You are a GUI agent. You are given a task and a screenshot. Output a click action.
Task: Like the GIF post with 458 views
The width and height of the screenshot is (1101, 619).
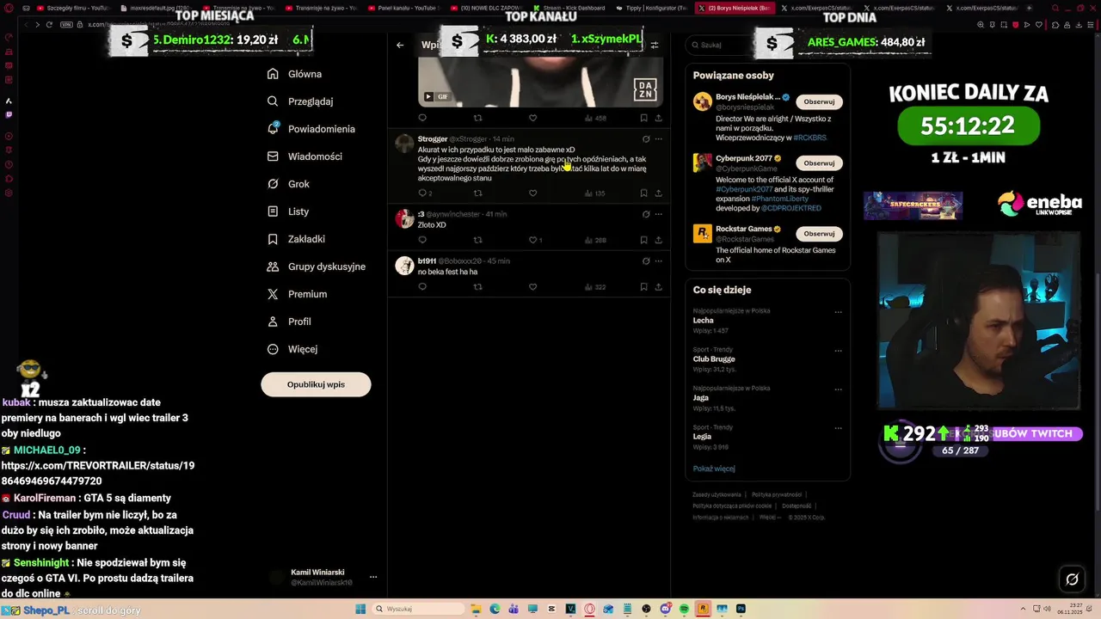[532, 118]
